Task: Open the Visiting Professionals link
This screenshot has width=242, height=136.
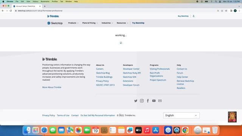Action: 160,69
